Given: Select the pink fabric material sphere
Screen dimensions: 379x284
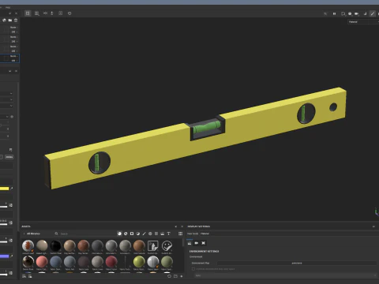Looking at the screenshot, I should point(42,262).
